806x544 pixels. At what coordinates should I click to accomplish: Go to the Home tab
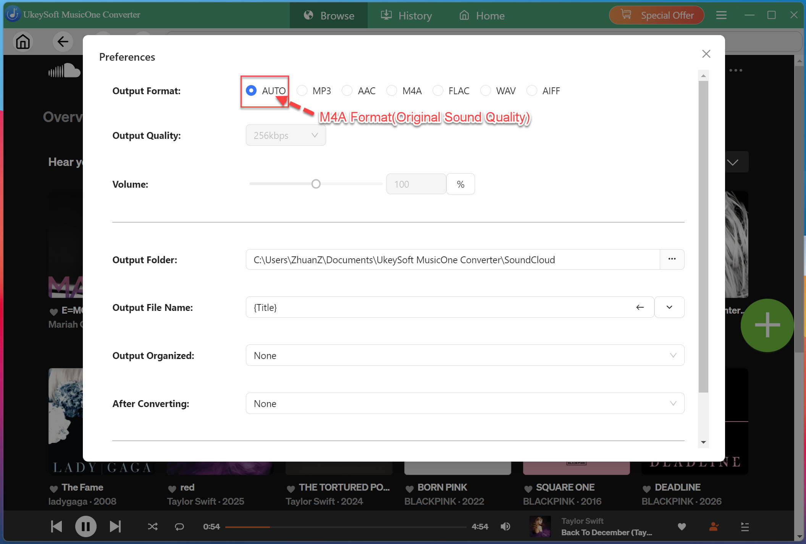[482, 16]
